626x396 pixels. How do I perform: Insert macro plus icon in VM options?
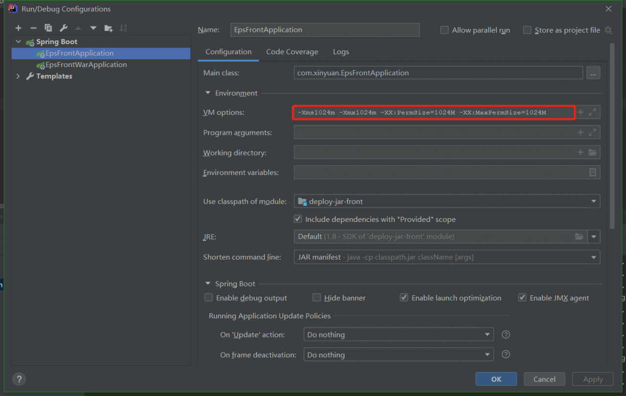[581, 112]
